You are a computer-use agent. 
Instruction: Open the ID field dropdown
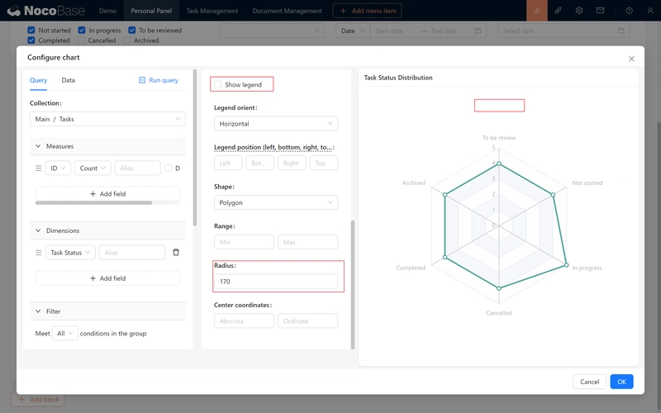58,169
